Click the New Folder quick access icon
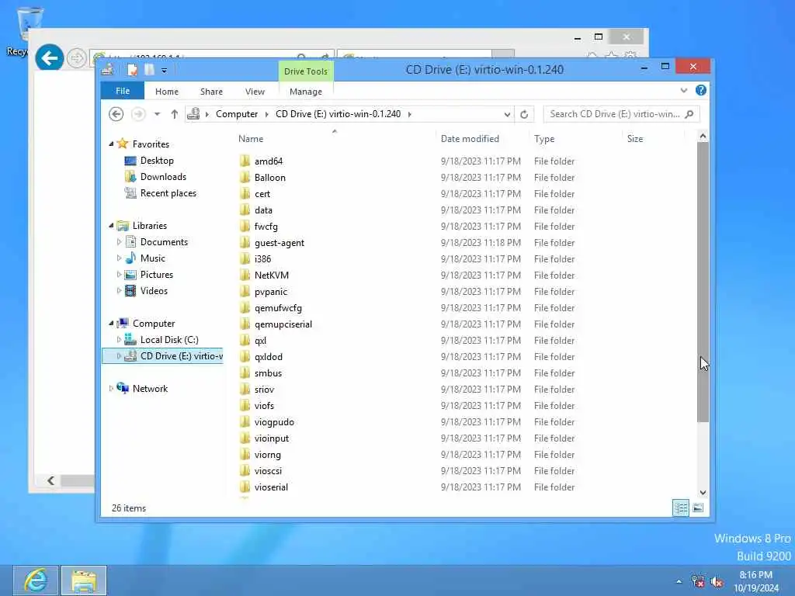 point(149,70)
